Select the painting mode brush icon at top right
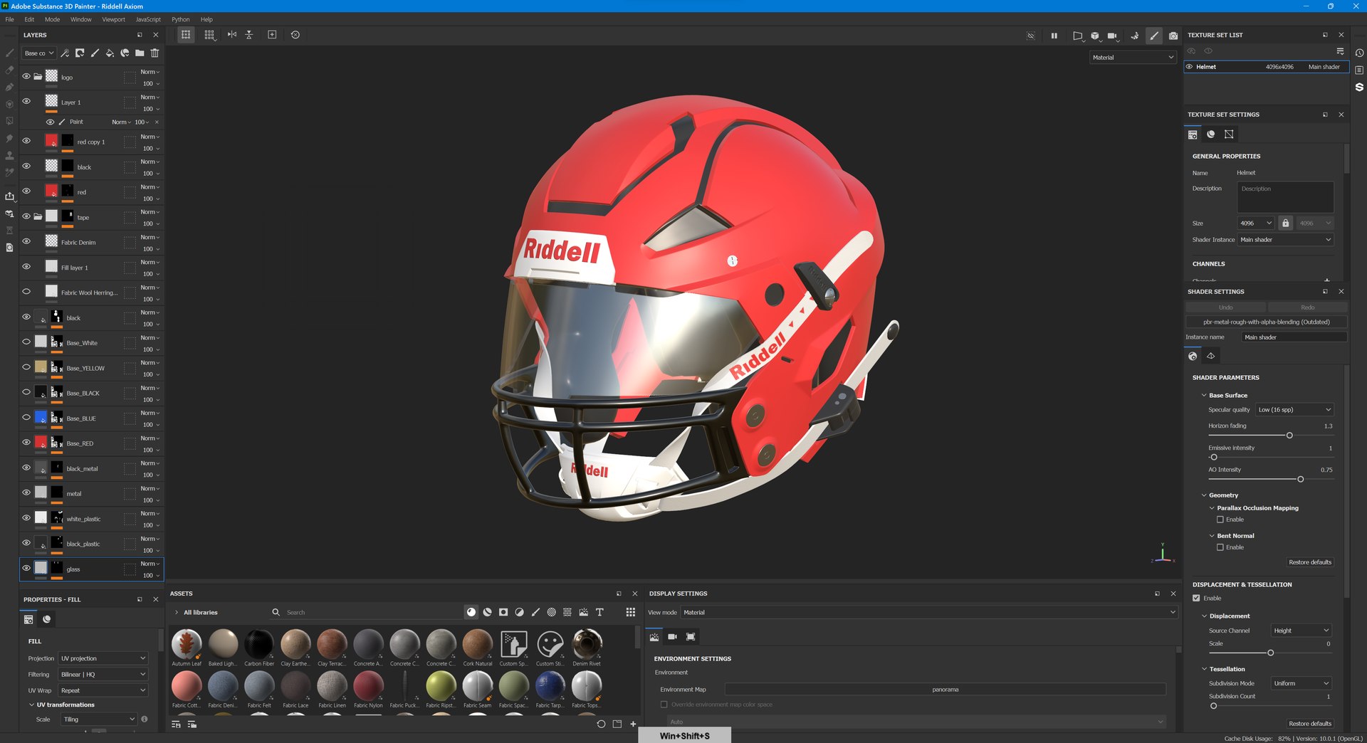The image size is (1367, 743). click(x=1154, y=36)
